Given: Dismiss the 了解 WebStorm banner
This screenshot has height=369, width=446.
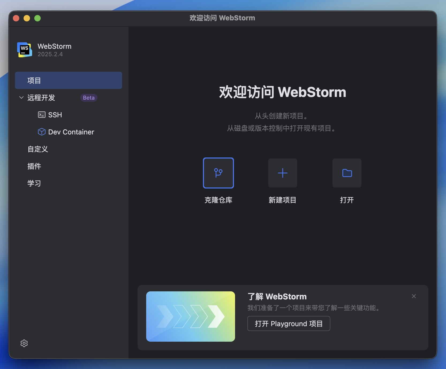Looking at the screenshot, I should pyautogui.click(x=414, y=296).
